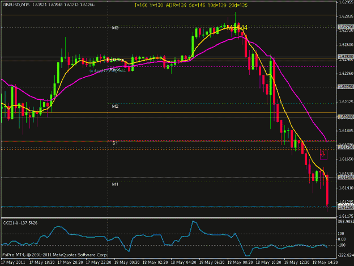The height and width of the screenshot is (266, 354).
Task: Click the 358.9082 CCI scale value
Action: (346, 222)
